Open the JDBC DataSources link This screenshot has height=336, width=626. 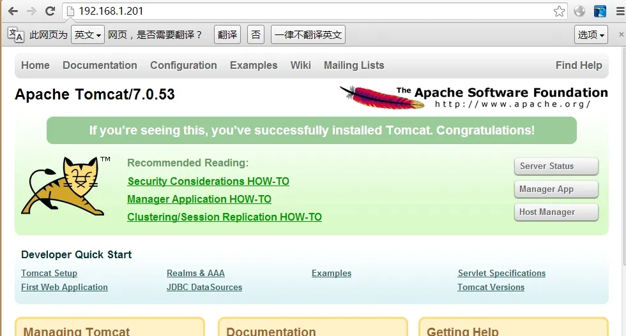204,288
